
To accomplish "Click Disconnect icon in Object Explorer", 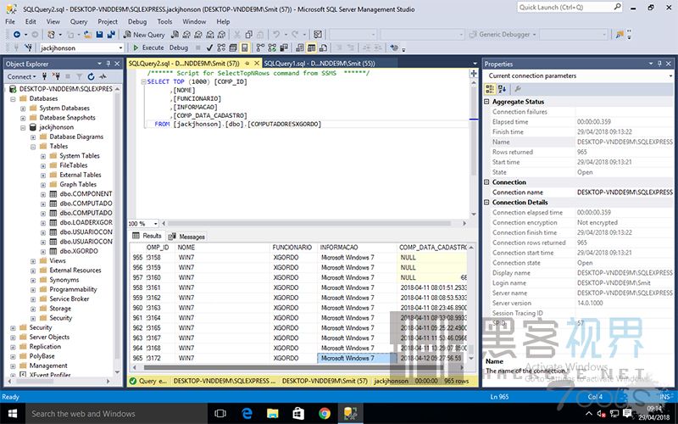I will click(56, 76).
